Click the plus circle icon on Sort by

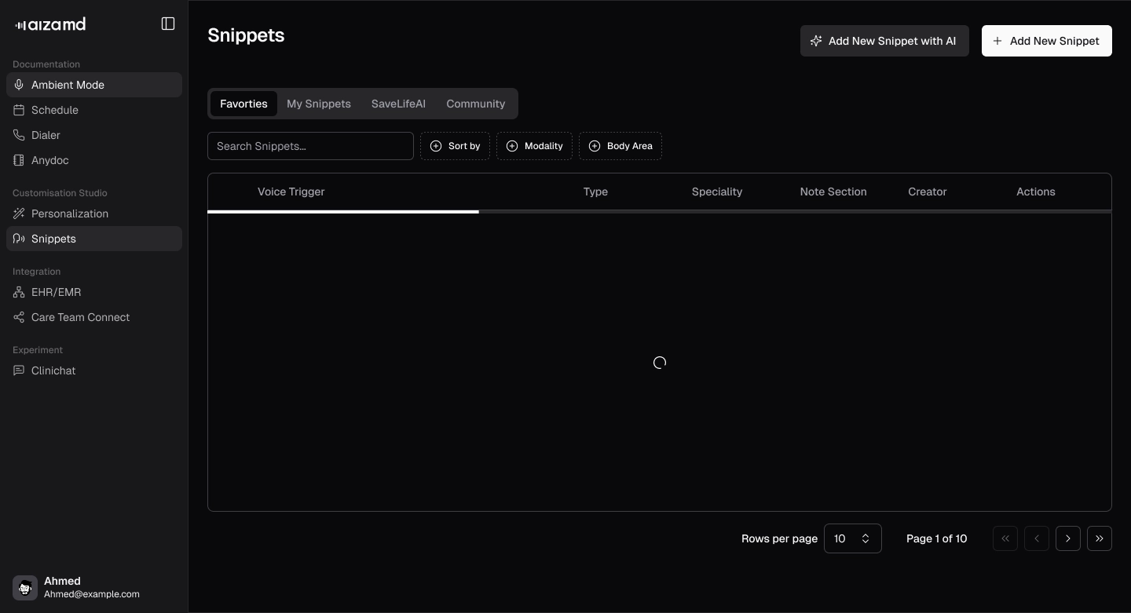pyautogui.click(x=436, y=146)
